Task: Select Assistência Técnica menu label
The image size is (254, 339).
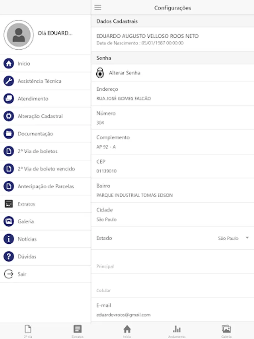Action: click(40, 81)
